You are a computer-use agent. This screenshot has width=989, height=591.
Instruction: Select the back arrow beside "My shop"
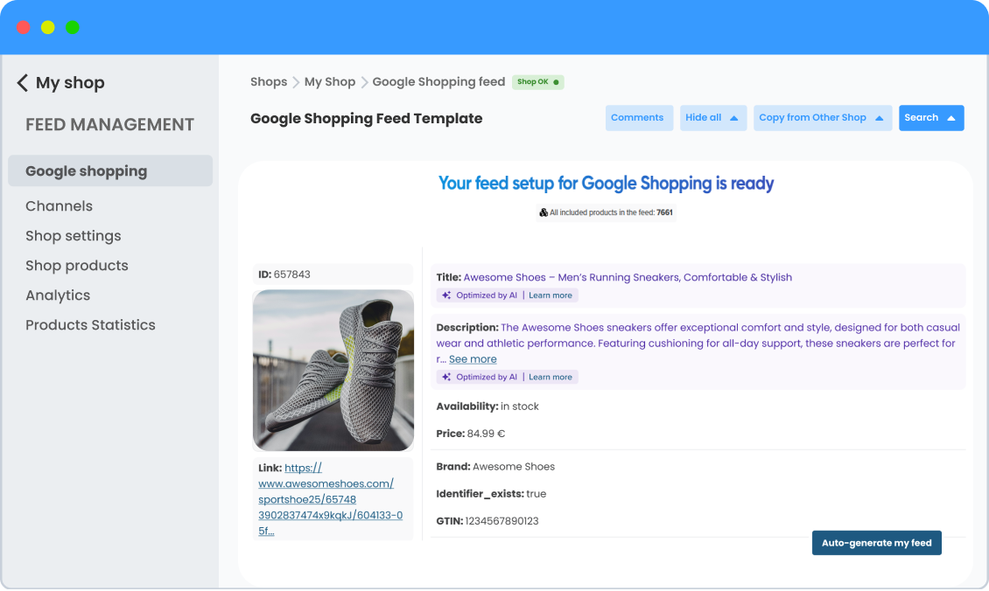click(21, 82)
